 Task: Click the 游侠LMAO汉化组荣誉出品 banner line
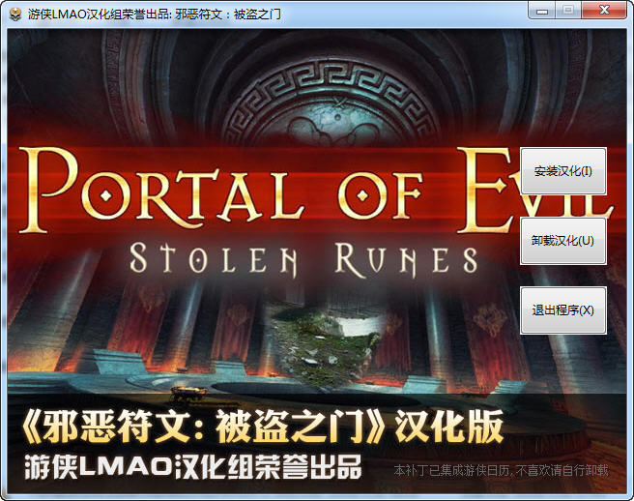tap(193, 467)
